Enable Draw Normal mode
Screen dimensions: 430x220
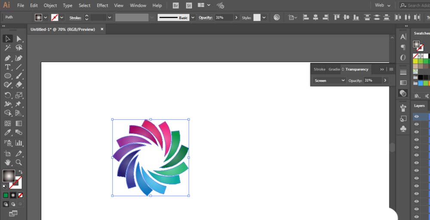tap(6, 204)
